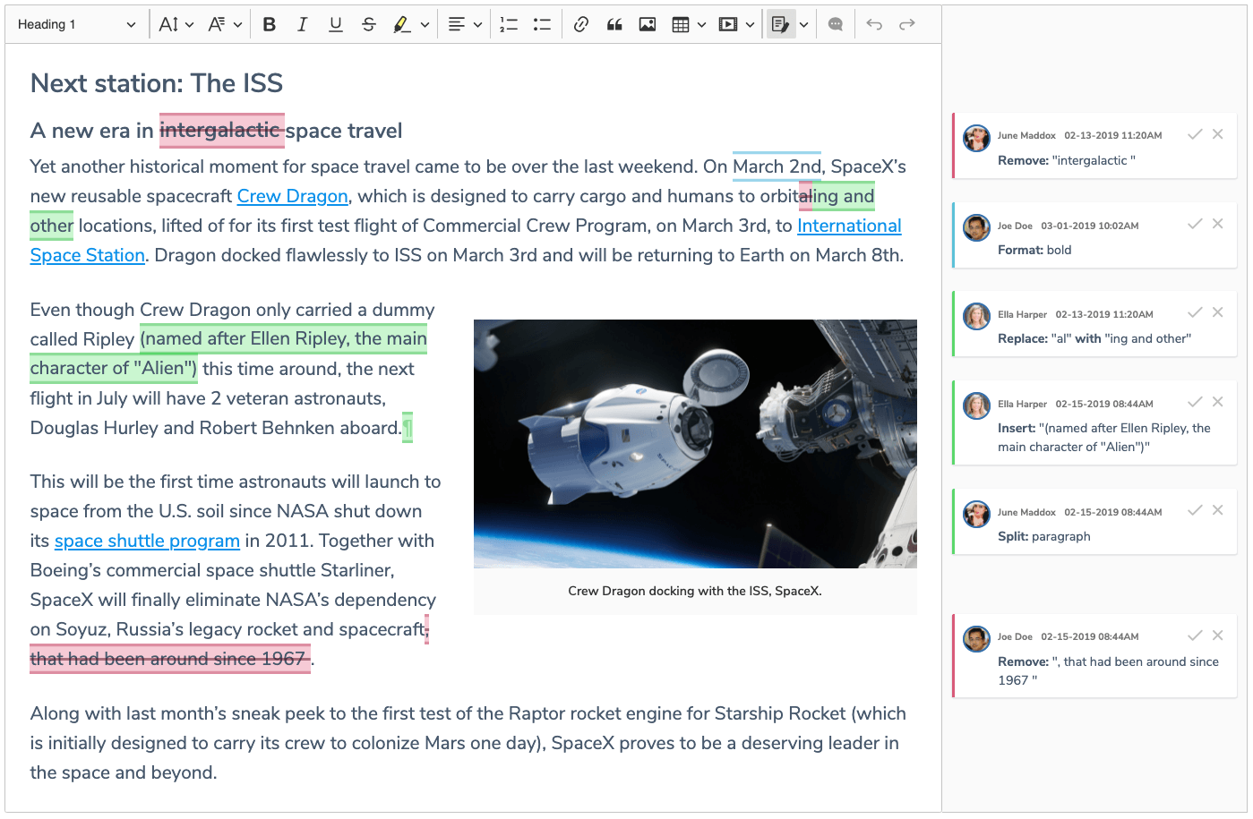
Task: Click the comment bubble icon
Action: [836, 25]
